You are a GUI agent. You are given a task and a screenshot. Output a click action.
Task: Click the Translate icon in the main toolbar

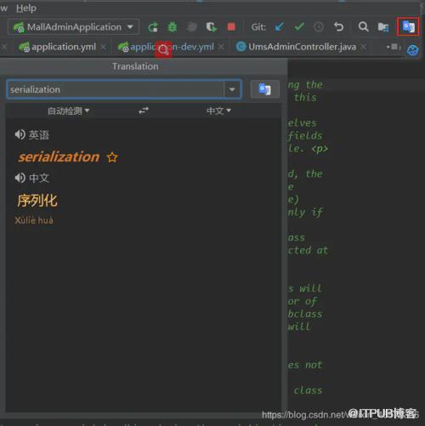coord(408,26)
